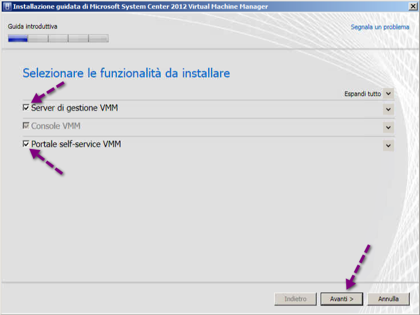Toggle the greyed Console VMM checkbox
Screen dimensions: 420x315
[26, 126]
